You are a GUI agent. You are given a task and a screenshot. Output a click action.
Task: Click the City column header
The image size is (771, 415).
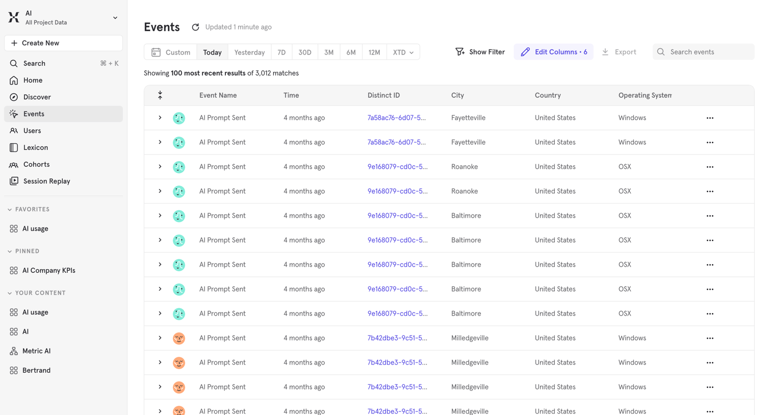click(457, 95)
